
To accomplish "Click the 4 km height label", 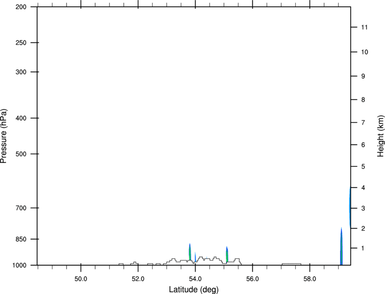I will 363,188.
